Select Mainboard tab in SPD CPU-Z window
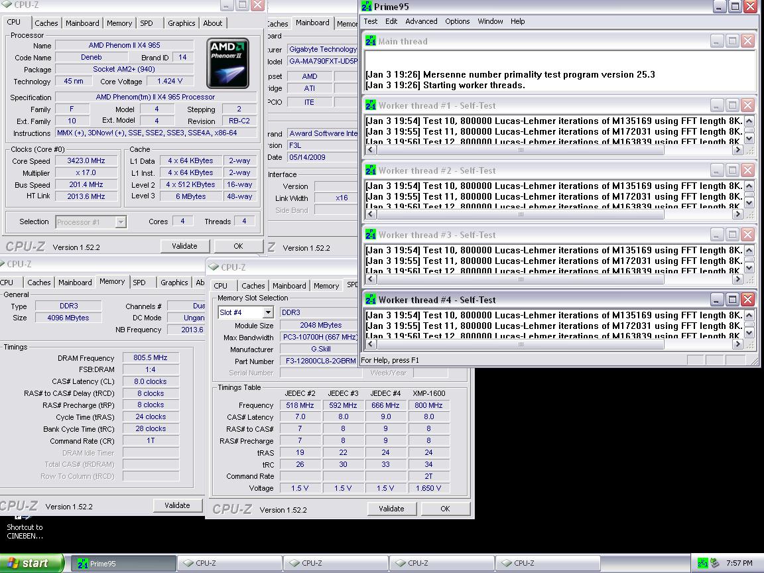 289,286
